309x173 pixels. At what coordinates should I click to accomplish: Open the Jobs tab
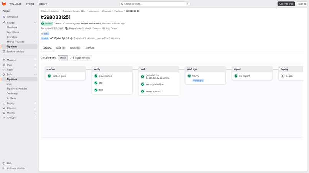tap(60, 48)
